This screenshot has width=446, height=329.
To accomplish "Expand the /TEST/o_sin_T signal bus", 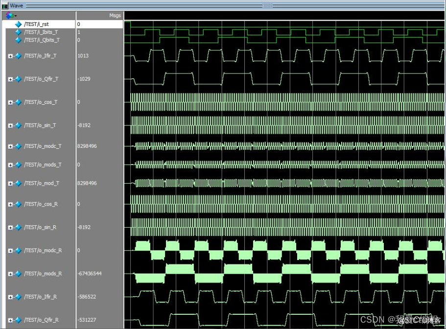I will pos(10,126).
